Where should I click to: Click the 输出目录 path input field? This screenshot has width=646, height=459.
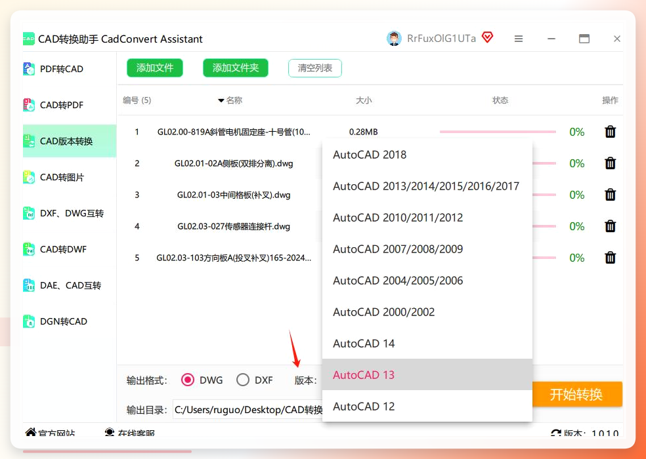pos(248,410)
